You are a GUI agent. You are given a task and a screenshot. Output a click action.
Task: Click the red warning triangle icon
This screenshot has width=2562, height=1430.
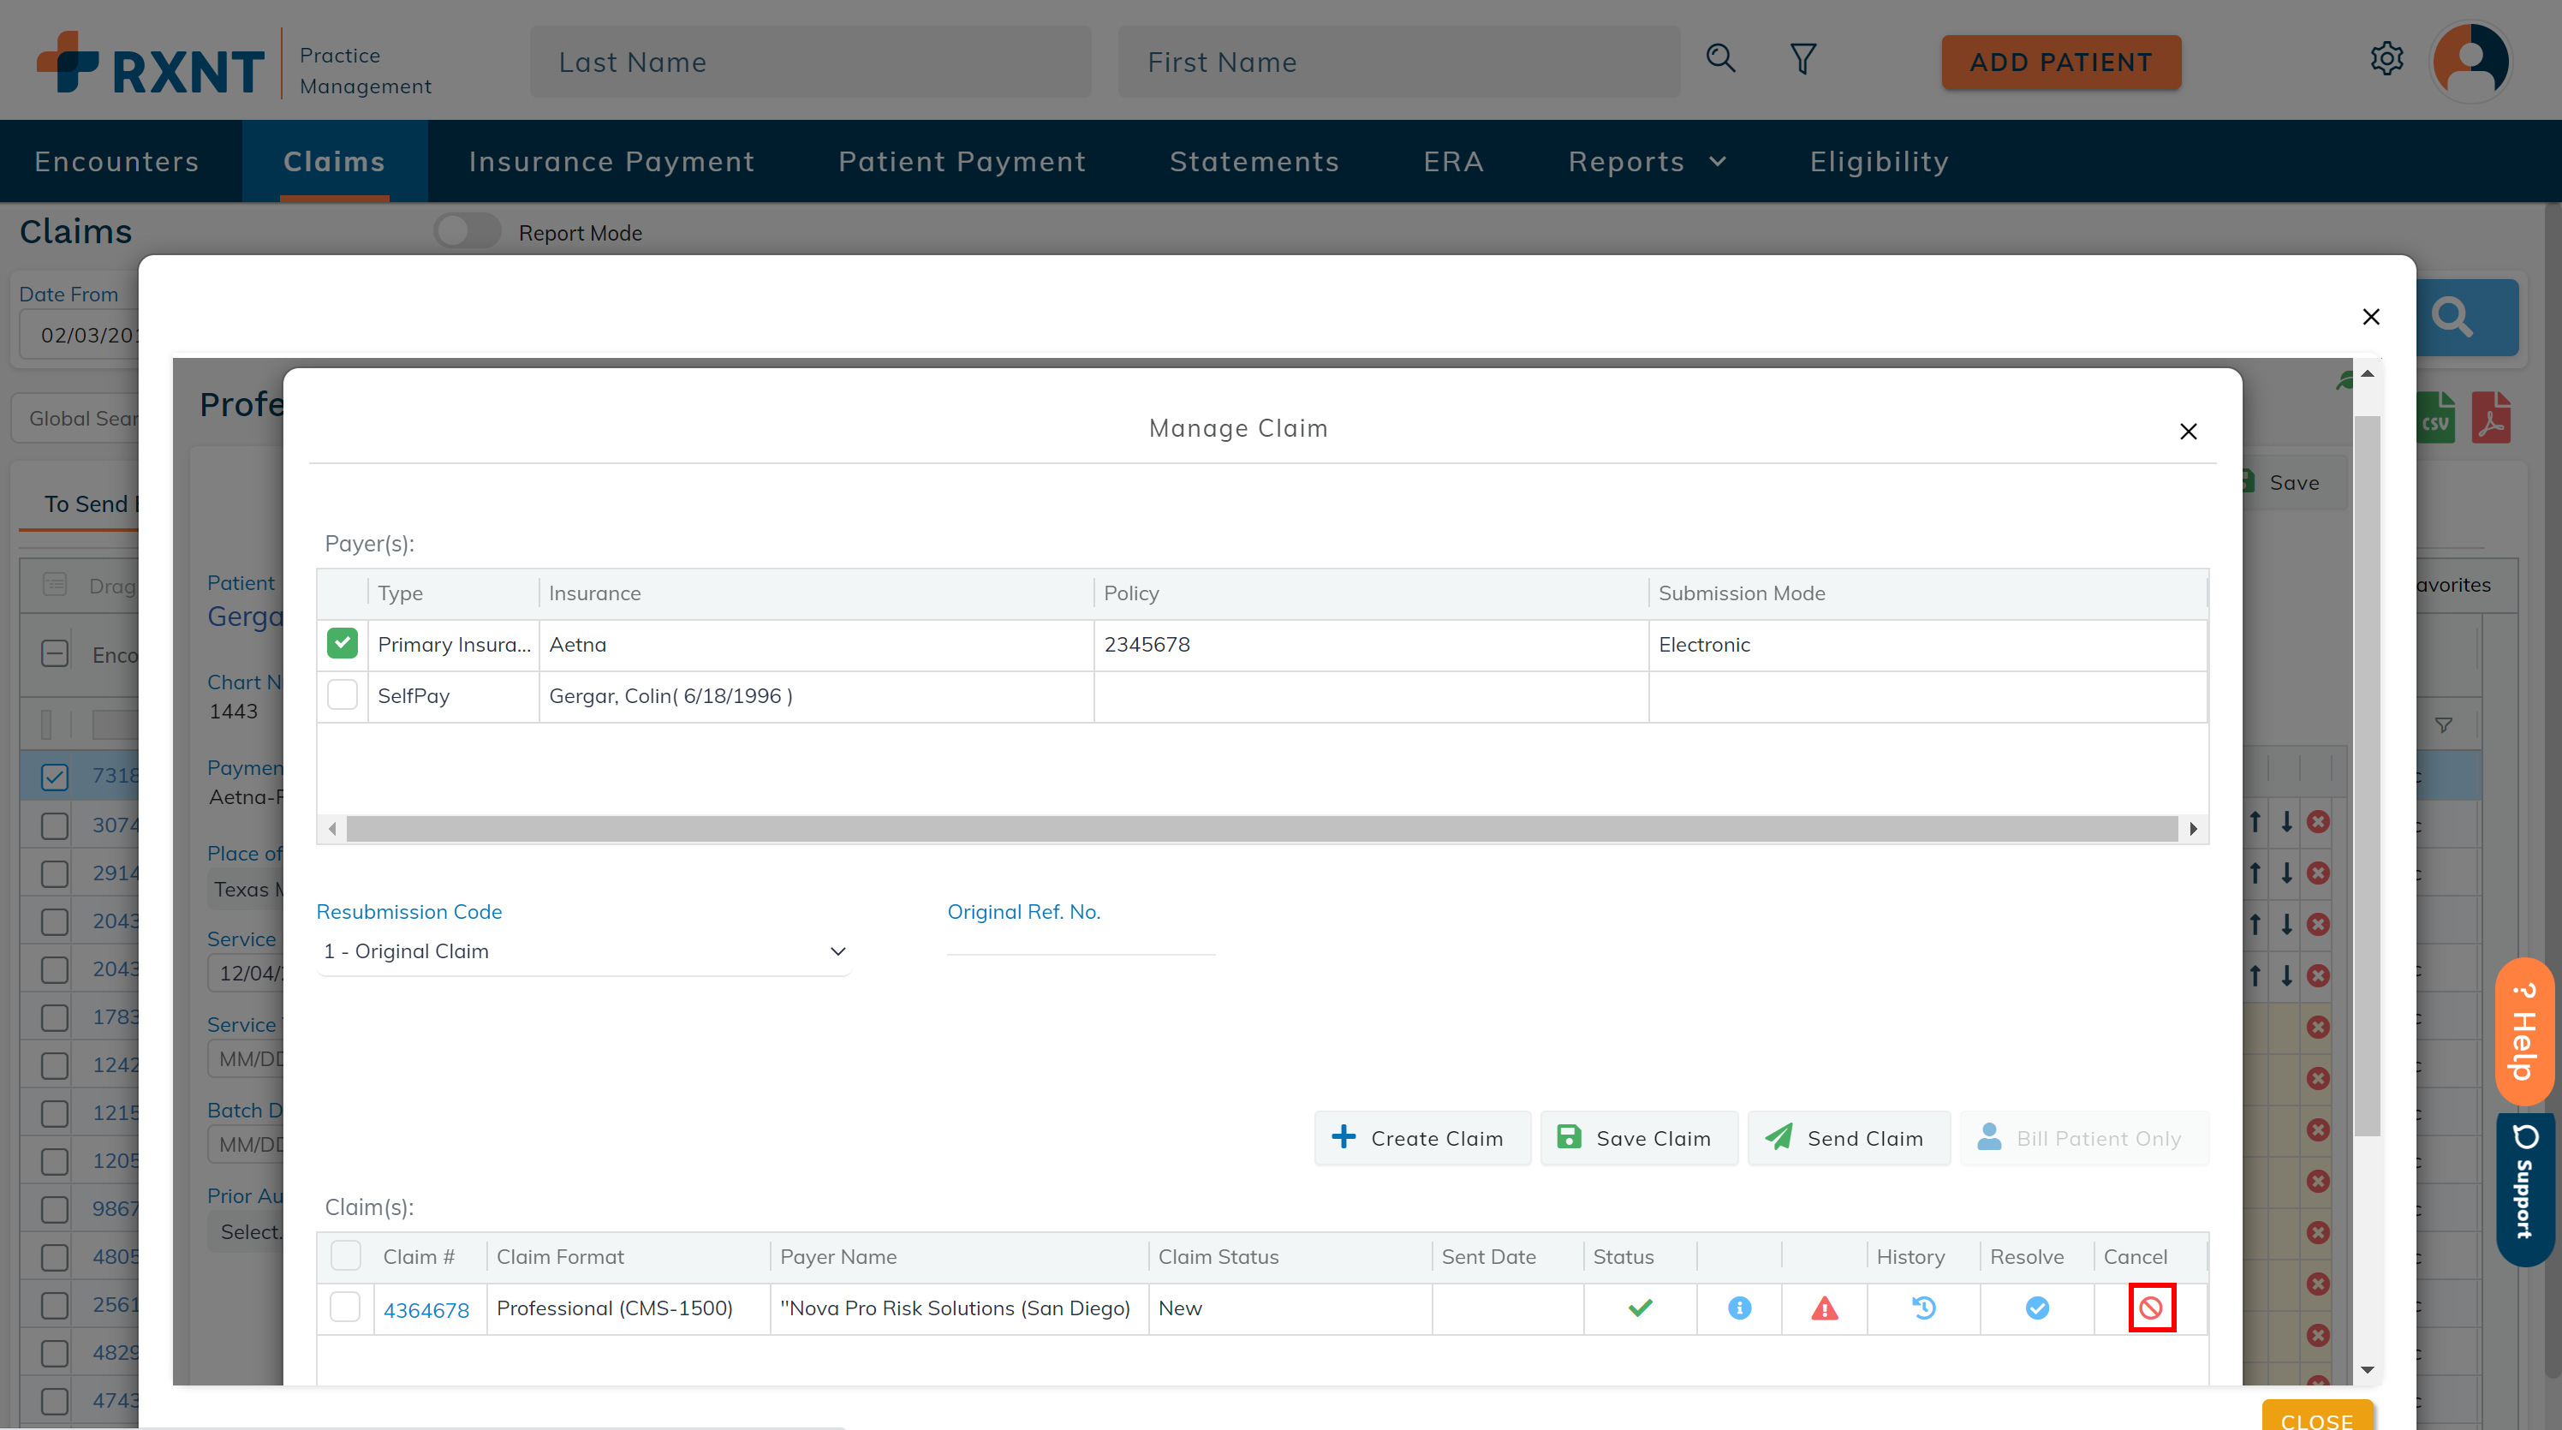tap(1824, 1308)
